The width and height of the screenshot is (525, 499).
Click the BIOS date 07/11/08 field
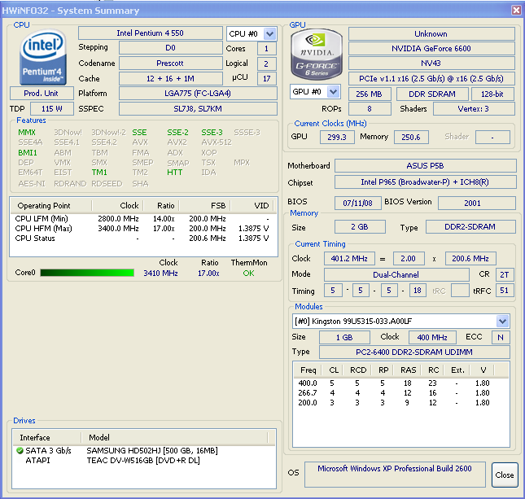358,203
